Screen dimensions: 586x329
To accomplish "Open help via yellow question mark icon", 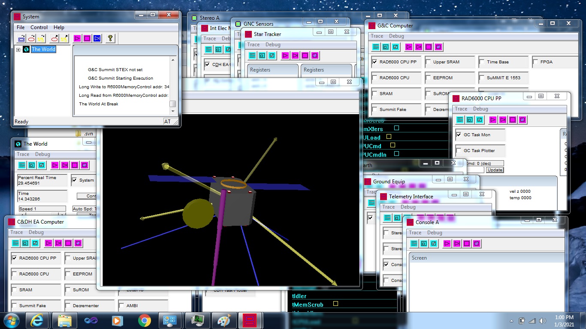I will click(110, 38).
